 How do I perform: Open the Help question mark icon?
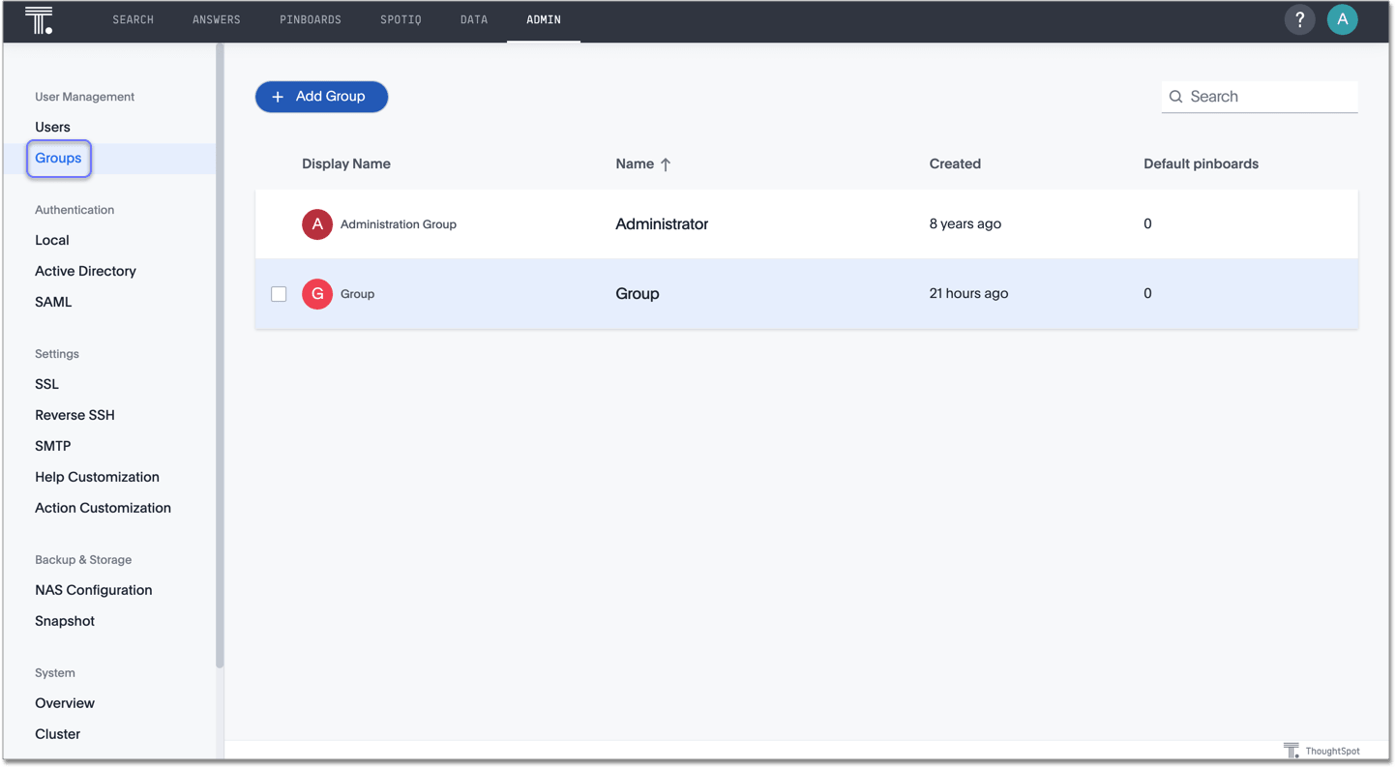point(1299,19)
